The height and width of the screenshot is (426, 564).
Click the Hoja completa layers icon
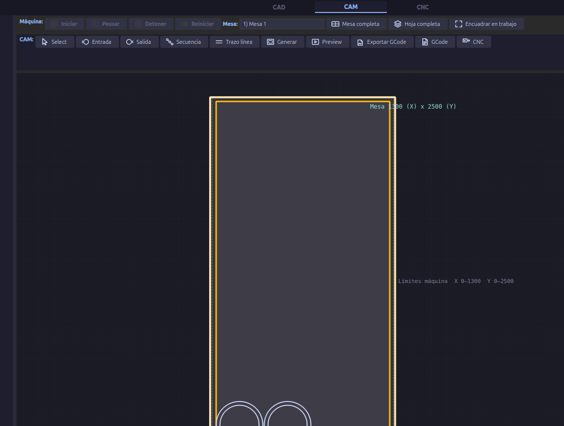[397, 24]
